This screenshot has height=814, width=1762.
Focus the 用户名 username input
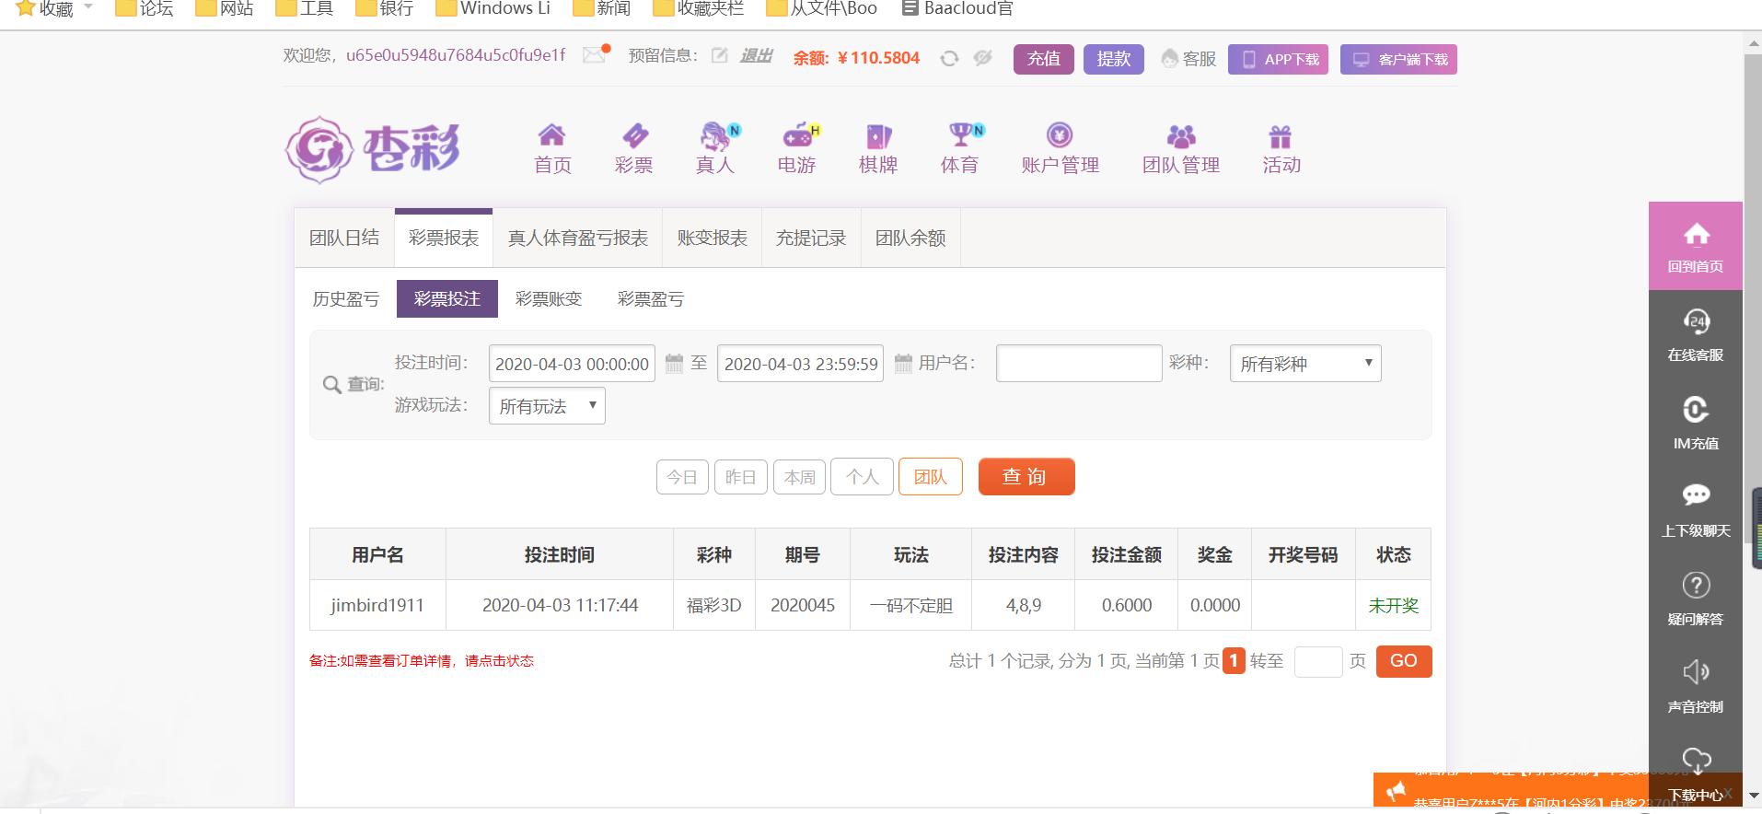pos(1079,363)
